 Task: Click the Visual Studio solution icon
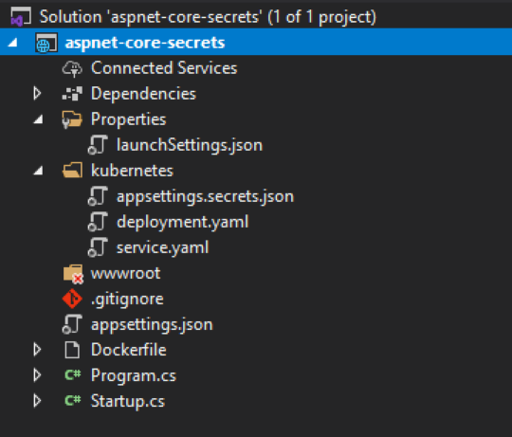coord(21,17)
